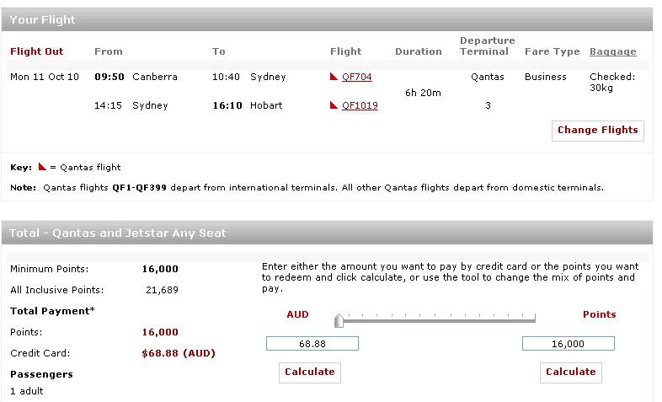Click the Change Flights button
The image size is (662, 402).
598,131
